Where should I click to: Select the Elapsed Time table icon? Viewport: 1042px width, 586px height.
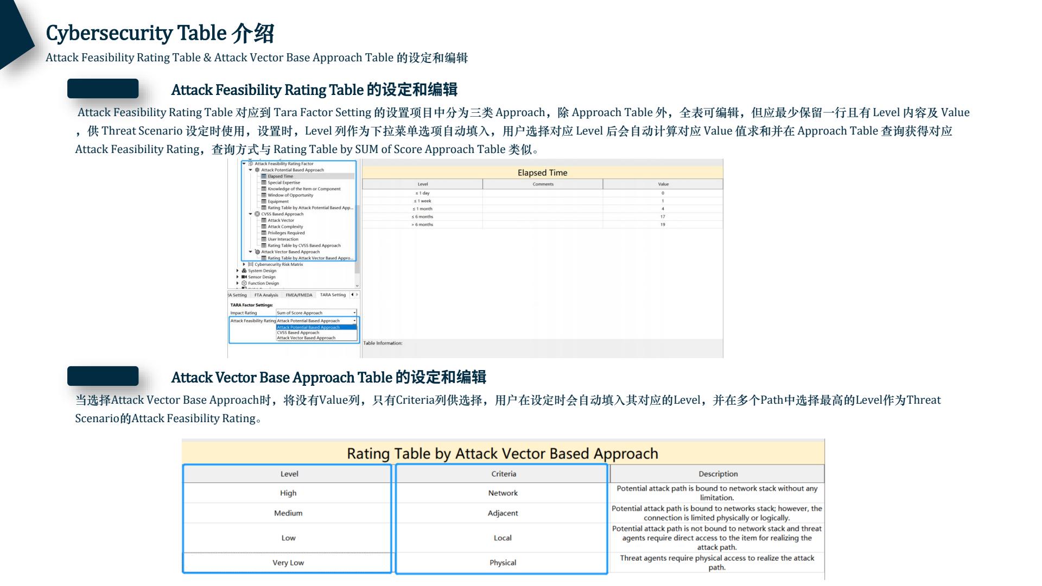click(265, 176)
